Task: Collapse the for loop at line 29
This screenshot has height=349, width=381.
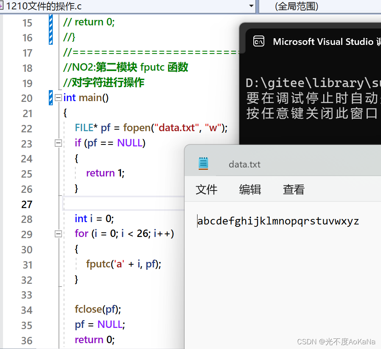Action: pos(58,234)
